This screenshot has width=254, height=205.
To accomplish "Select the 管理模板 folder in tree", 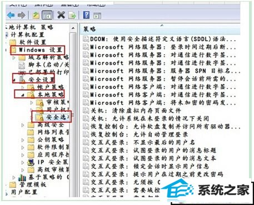I will [x=33, y=184].
